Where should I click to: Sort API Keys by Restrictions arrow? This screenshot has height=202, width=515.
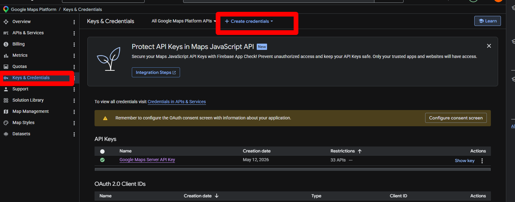click(360, 151)
